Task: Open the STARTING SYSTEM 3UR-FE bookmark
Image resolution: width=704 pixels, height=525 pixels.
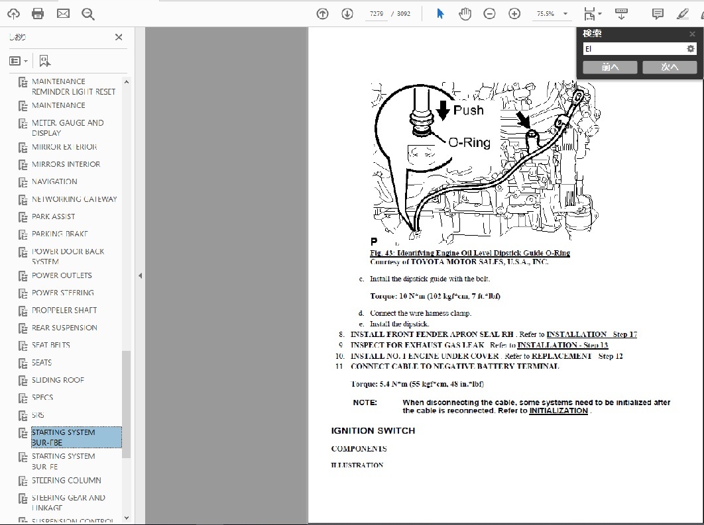Action: pos(63,461)
